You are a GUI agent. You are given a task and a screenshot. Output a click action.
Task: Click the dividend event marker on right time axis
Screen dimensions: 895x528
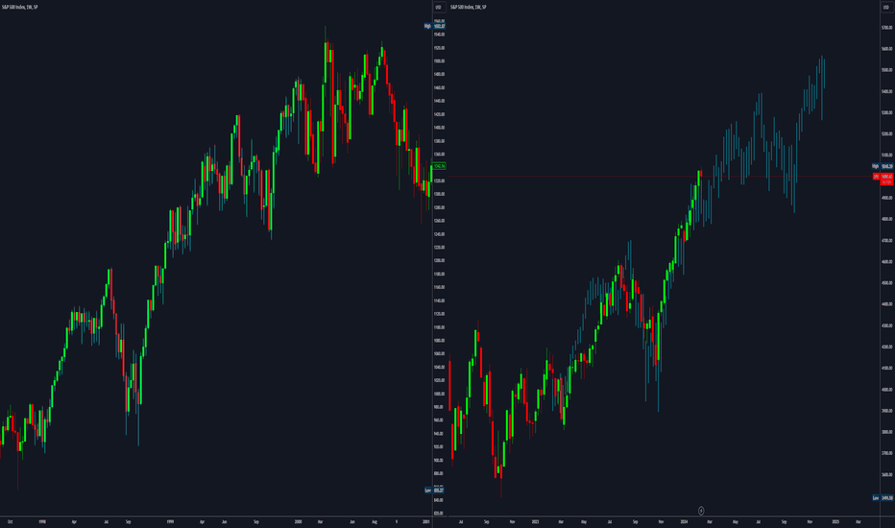[x=701, y=511]
